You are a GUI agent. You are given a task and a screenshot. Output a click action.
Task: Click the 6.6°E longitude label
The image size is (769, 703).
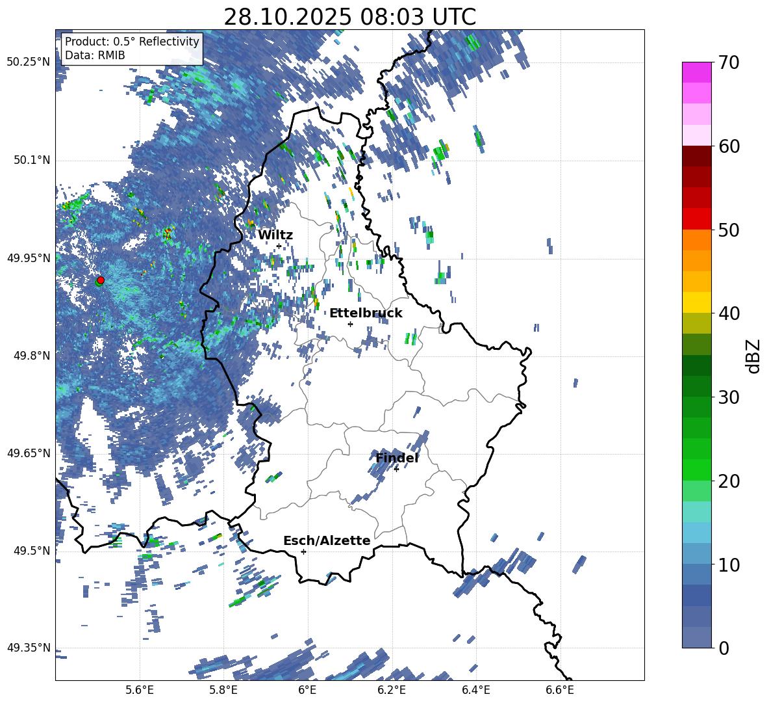coord(560,690)
